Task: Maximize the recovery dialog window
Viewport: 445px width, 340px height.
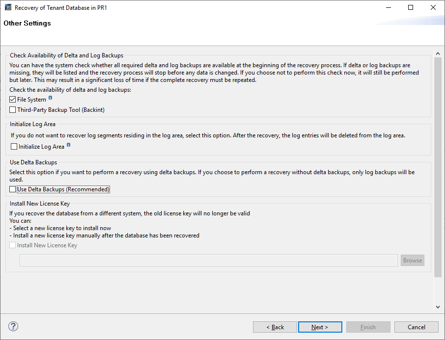Action: 411,8
